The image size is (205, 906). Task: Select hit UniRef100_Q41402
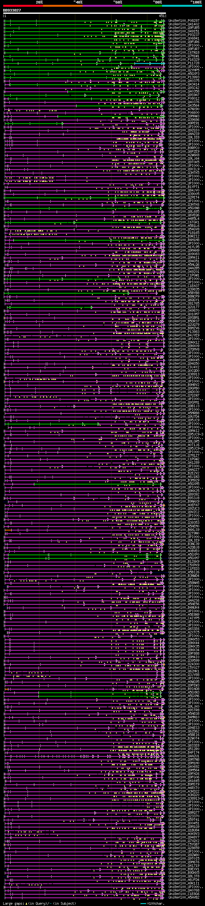point(184,24)
